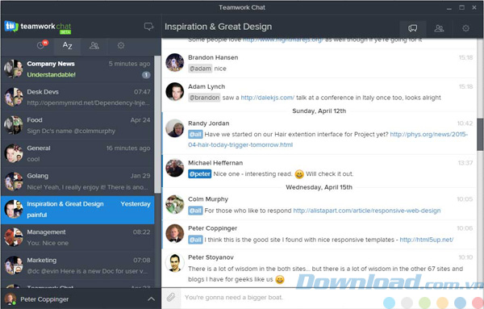Image resolution: width=484 pixels, height=309 pixels.
Task: Click the Company News group avatar
Action: pos(14,69)
